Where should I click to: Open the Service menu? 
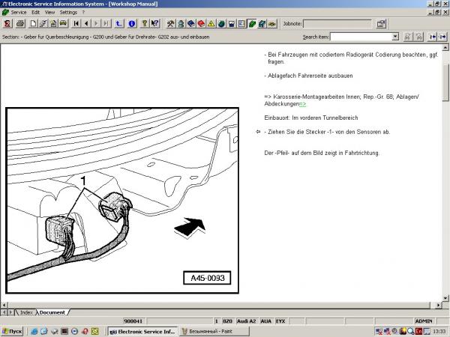coord(19,12)
